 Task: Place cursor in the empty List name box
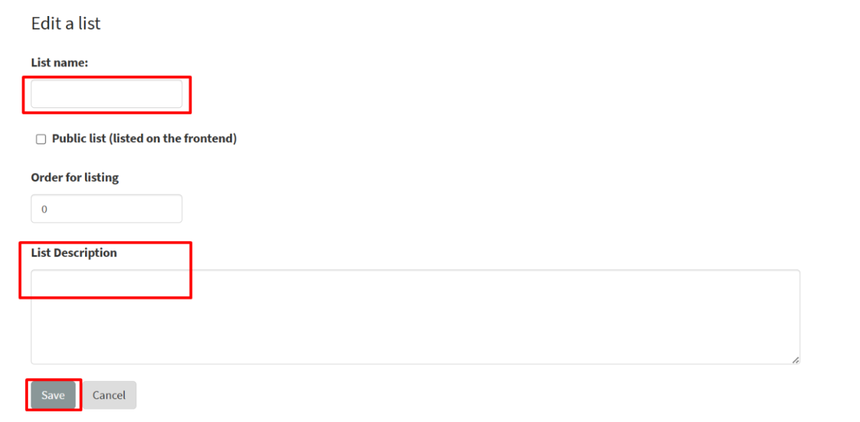106,94
